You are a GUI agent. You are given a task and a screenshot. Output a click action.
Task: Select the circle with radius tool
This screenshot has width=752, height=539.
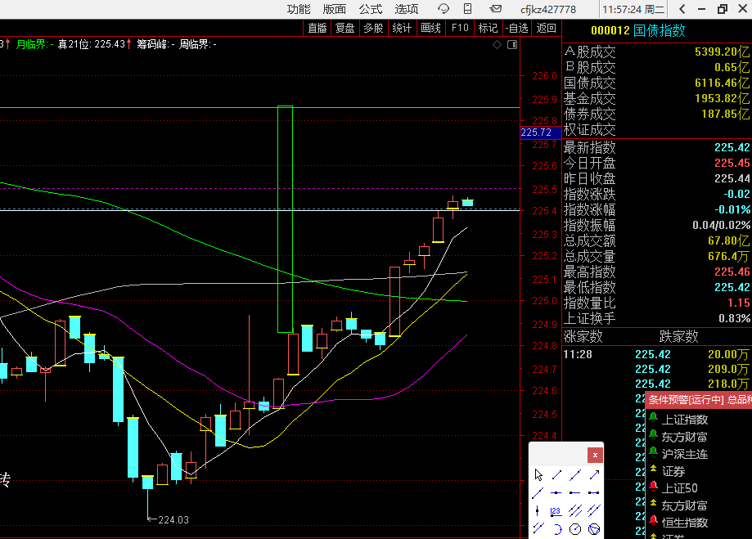point(575,529)
